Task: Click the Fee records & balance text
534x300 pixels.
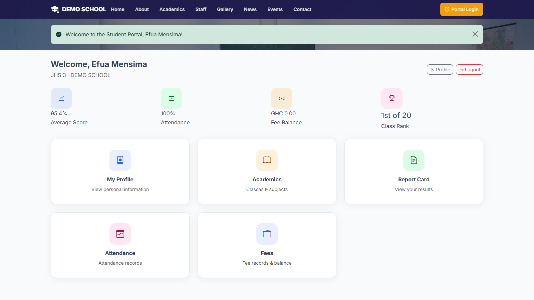Action: click(267, 263)
